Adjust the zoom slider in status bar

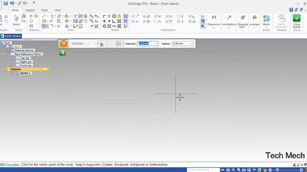coord(277,170)
